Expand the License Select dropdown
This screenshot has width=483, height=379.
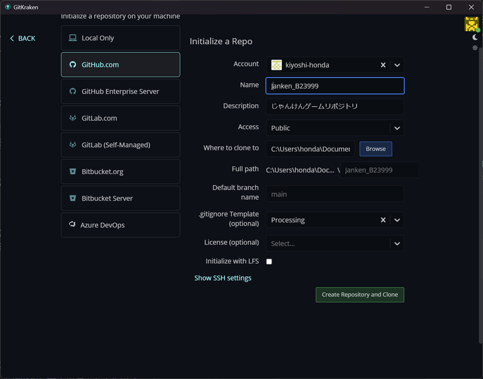[x=397, y=243]
